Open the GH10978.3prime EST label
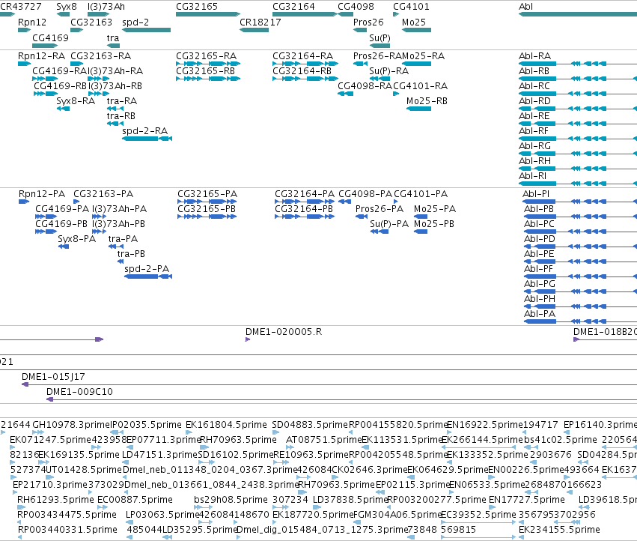 point(71,425)
